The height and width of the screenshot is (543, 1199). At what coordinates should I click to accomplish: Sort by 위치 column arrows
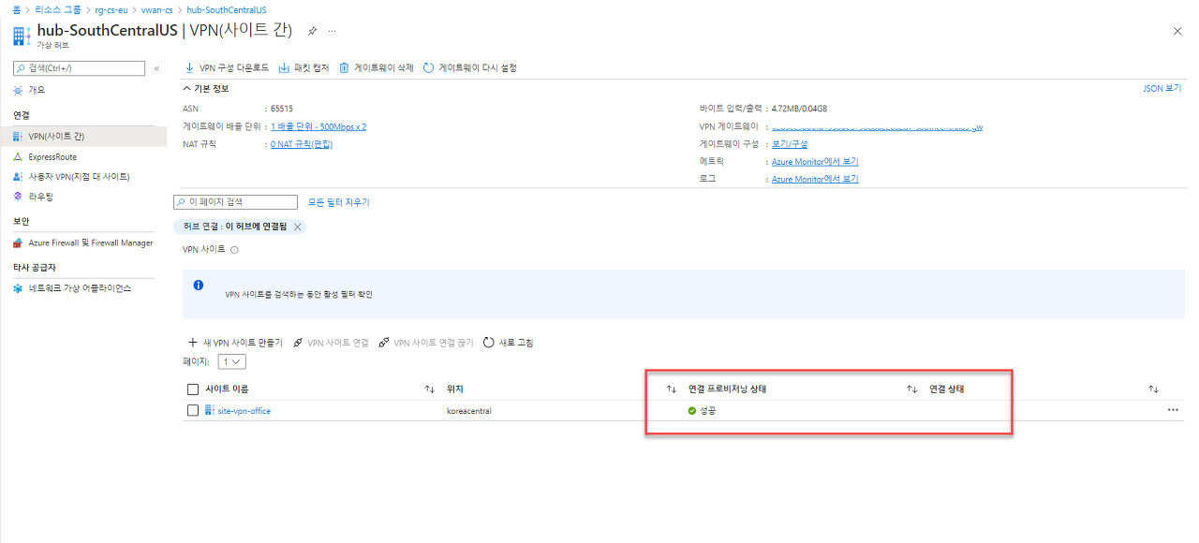pos(671,389)
